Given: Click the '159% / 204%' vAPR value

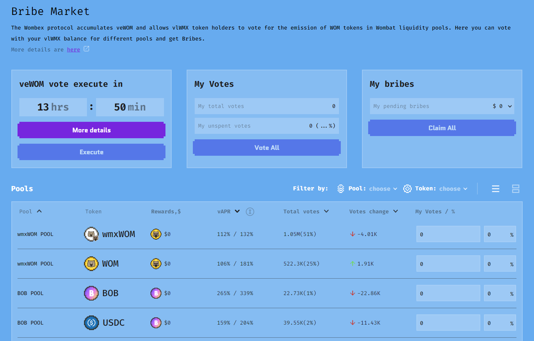Looking at the screenshot, I should pos(235,323).
